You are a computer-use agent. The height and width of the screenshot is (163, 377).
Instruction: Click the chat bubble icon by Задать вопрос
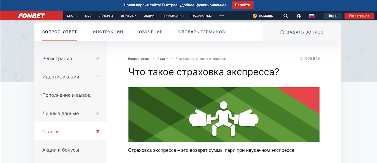282,32
